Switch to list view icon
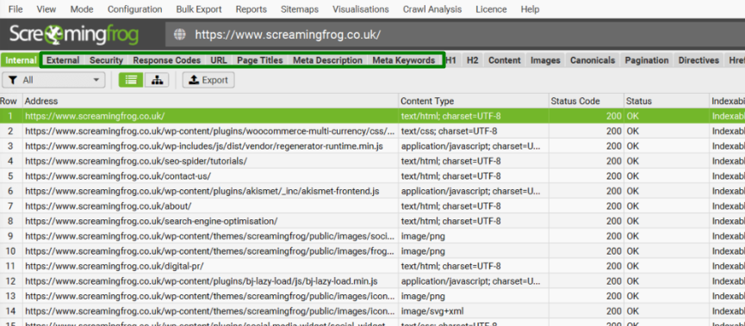This screenshot has width=745, height=326. point(131,80)
